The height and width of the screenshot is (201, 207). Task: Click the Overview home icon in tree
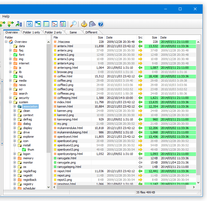click(11, 42)
